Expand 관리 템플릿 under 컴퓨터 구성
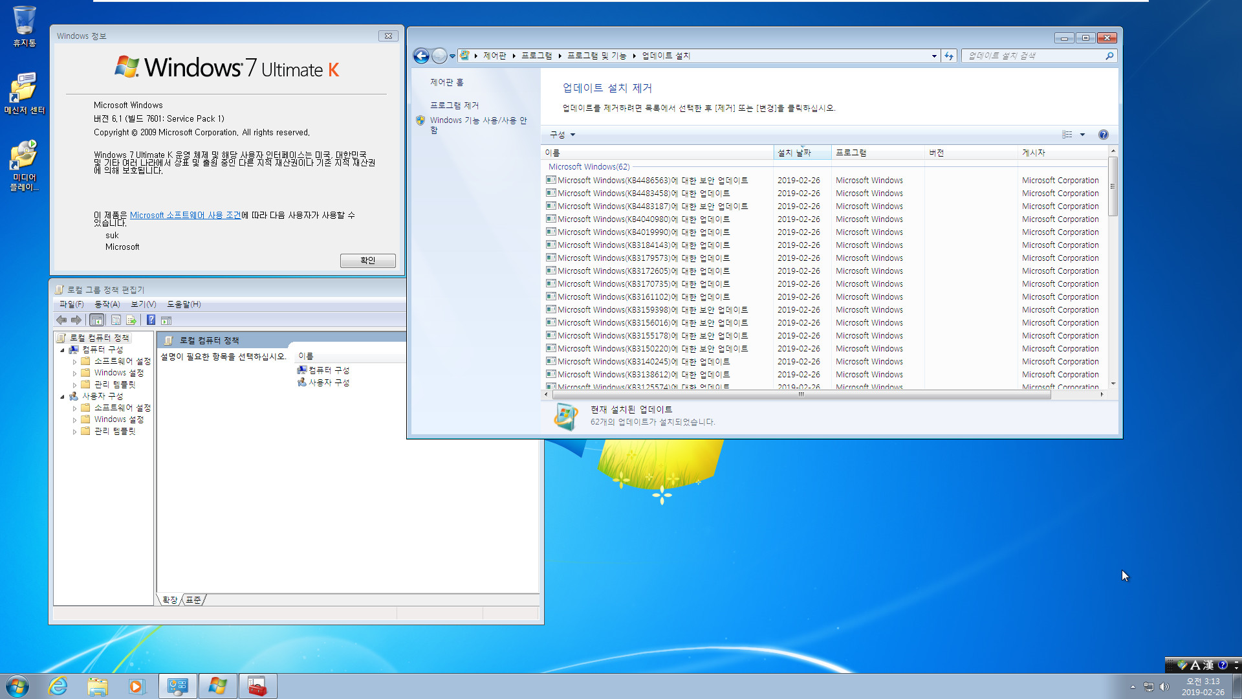This screenshot has height=699, width=1242. 74,385
